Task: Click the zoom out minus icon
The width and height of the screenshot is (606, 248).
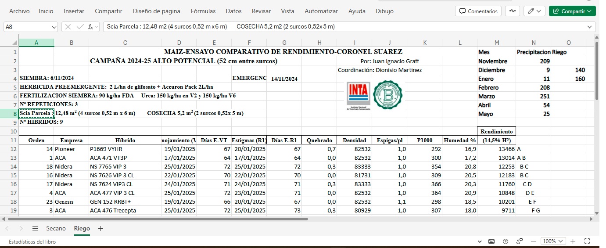Action: [x=534, y=241]
